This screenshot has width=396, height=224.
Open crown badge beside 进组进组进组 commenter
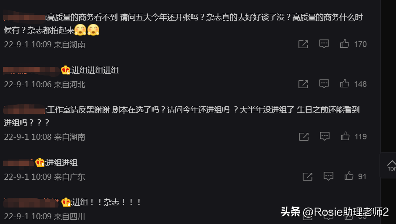coord(65,70)
